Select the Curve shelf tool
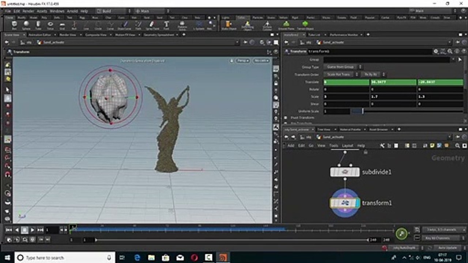 (x=110, y=25)
